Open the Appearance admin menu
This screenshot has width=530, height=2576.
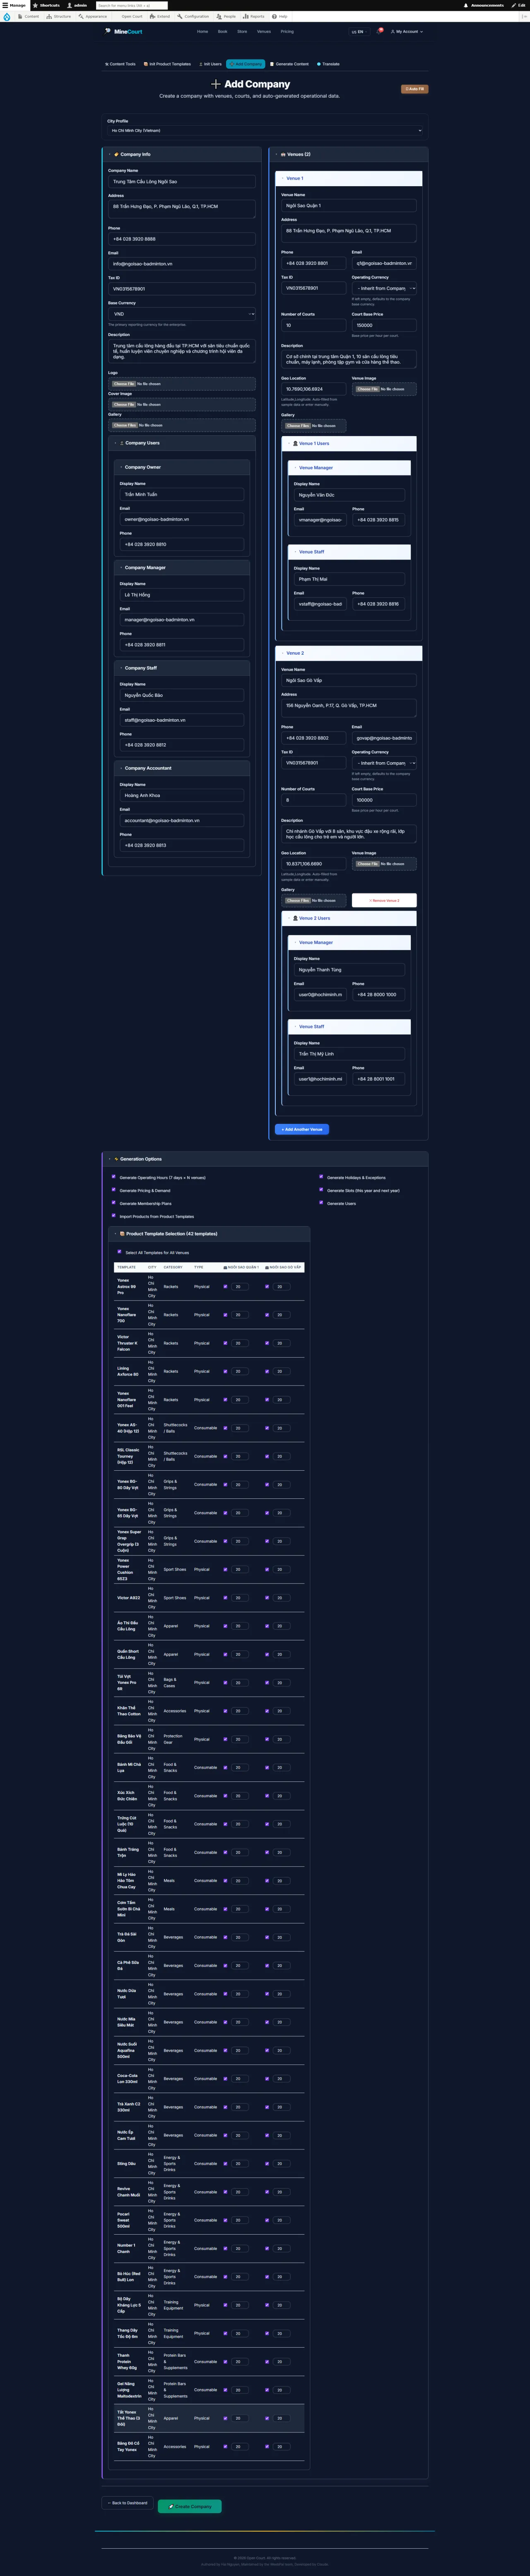(x=93, y=16)
